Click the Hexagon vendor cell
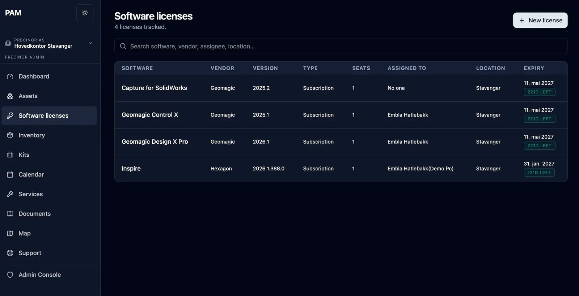 click(x=221, y=169)
